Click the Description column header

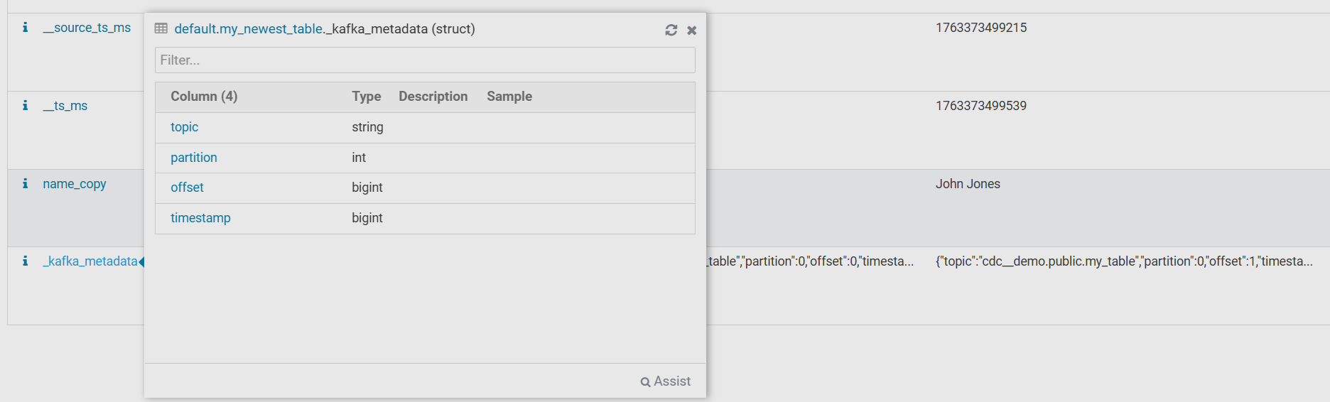click(433, 97)
